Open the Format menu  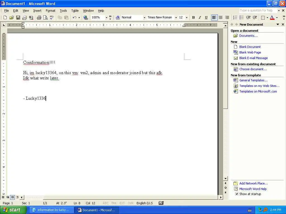coord(51,11)
